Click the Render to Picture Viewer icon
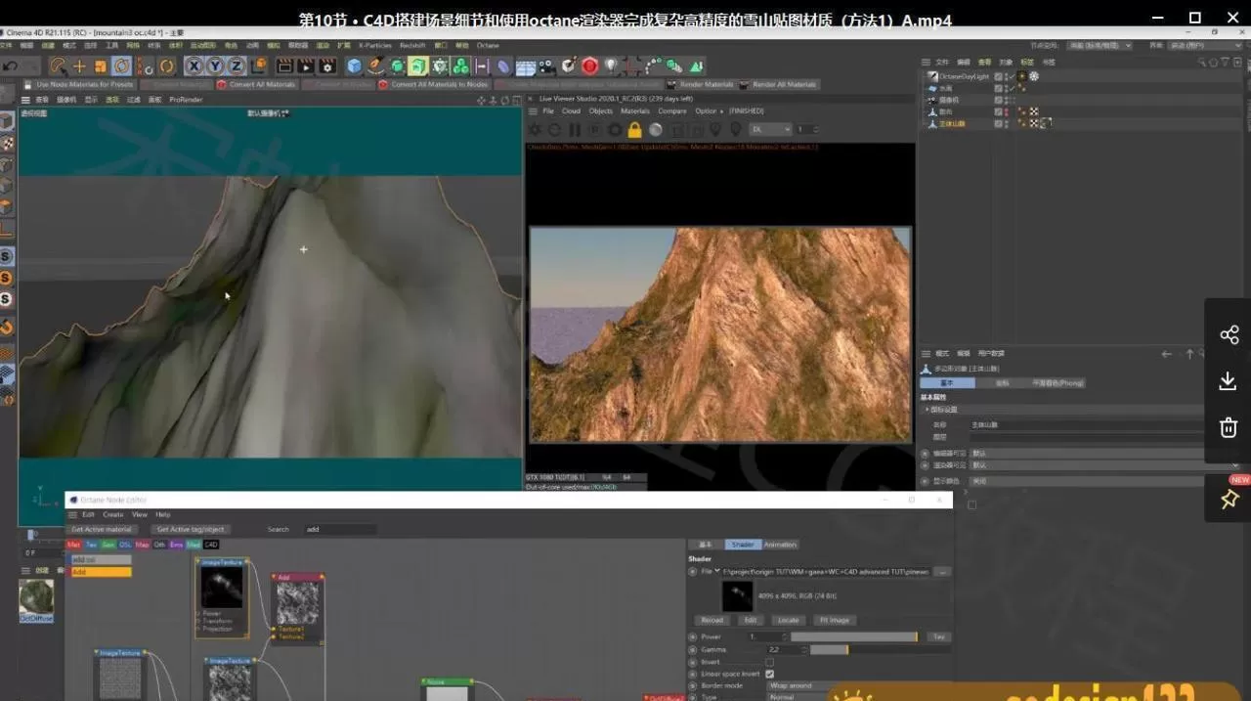This screenshot has height=701, width=1251. point(306,66)
